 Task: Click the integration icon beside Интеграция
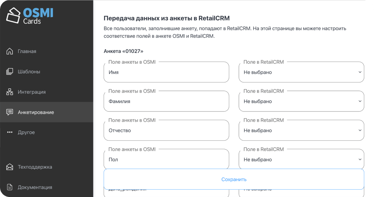10,92
